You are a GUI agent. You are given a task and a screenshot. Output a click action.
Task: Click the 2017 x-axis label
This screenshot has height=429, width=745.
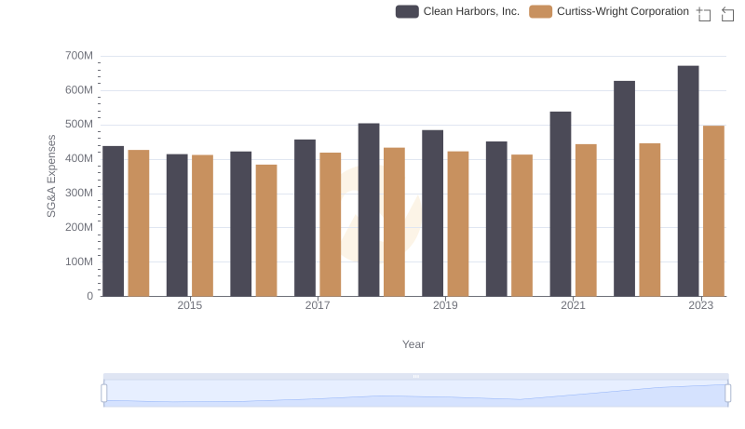[x=318, y=305]
